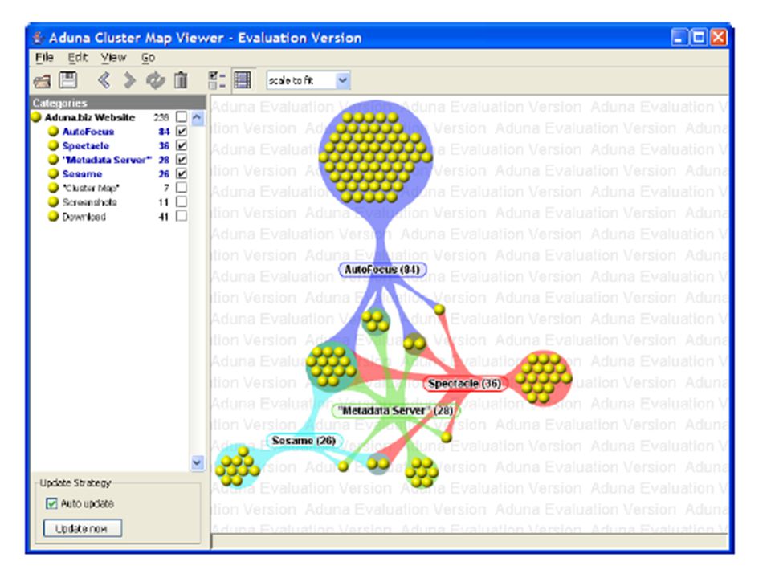771x578 pixels.
Task: Uncheck the AutoFocus category checkbox
Action: tap(182, 131)
